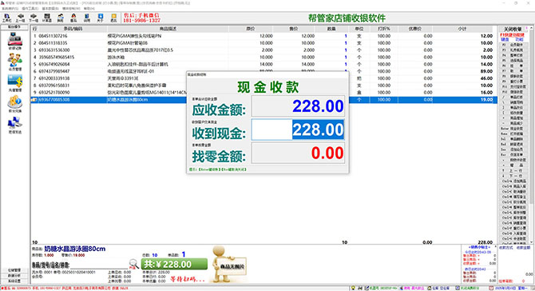Click the Enter 现金收款 shortcut row
Image resolution: width=535 pixels, height=291 pixels.
tap(513, 129)
